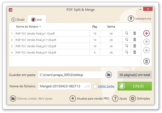Move selected file down with arrow icon
Image resolution: width=162 pixels, height=113 pixels.
[146, 50]
